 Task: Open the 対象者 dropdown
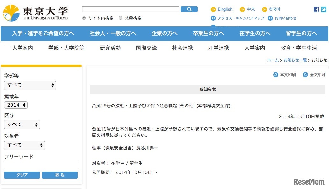click(25, 145)
